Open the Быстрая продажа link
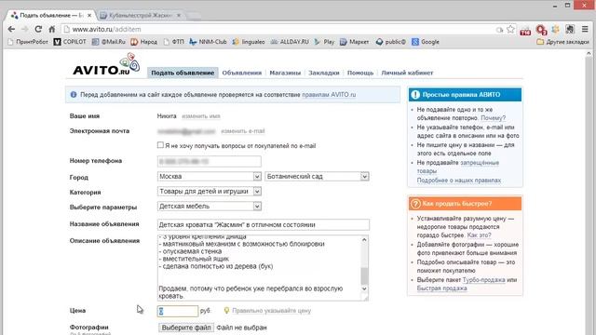The height and width of the screenshot is (335, 596). [x=441, y=288]
